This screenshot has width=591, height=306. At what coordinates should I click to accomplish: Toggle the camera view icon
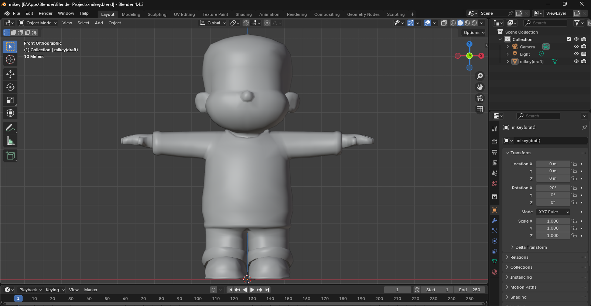click(x=480, y=98)
